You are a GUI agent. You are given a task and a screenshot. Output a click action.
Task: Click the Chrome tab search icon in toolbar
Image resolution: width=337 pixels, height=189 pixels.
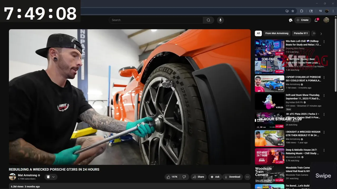[311, 11]
